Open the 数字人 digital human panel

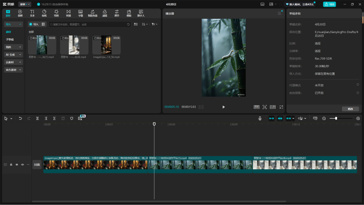click(141, 13)
